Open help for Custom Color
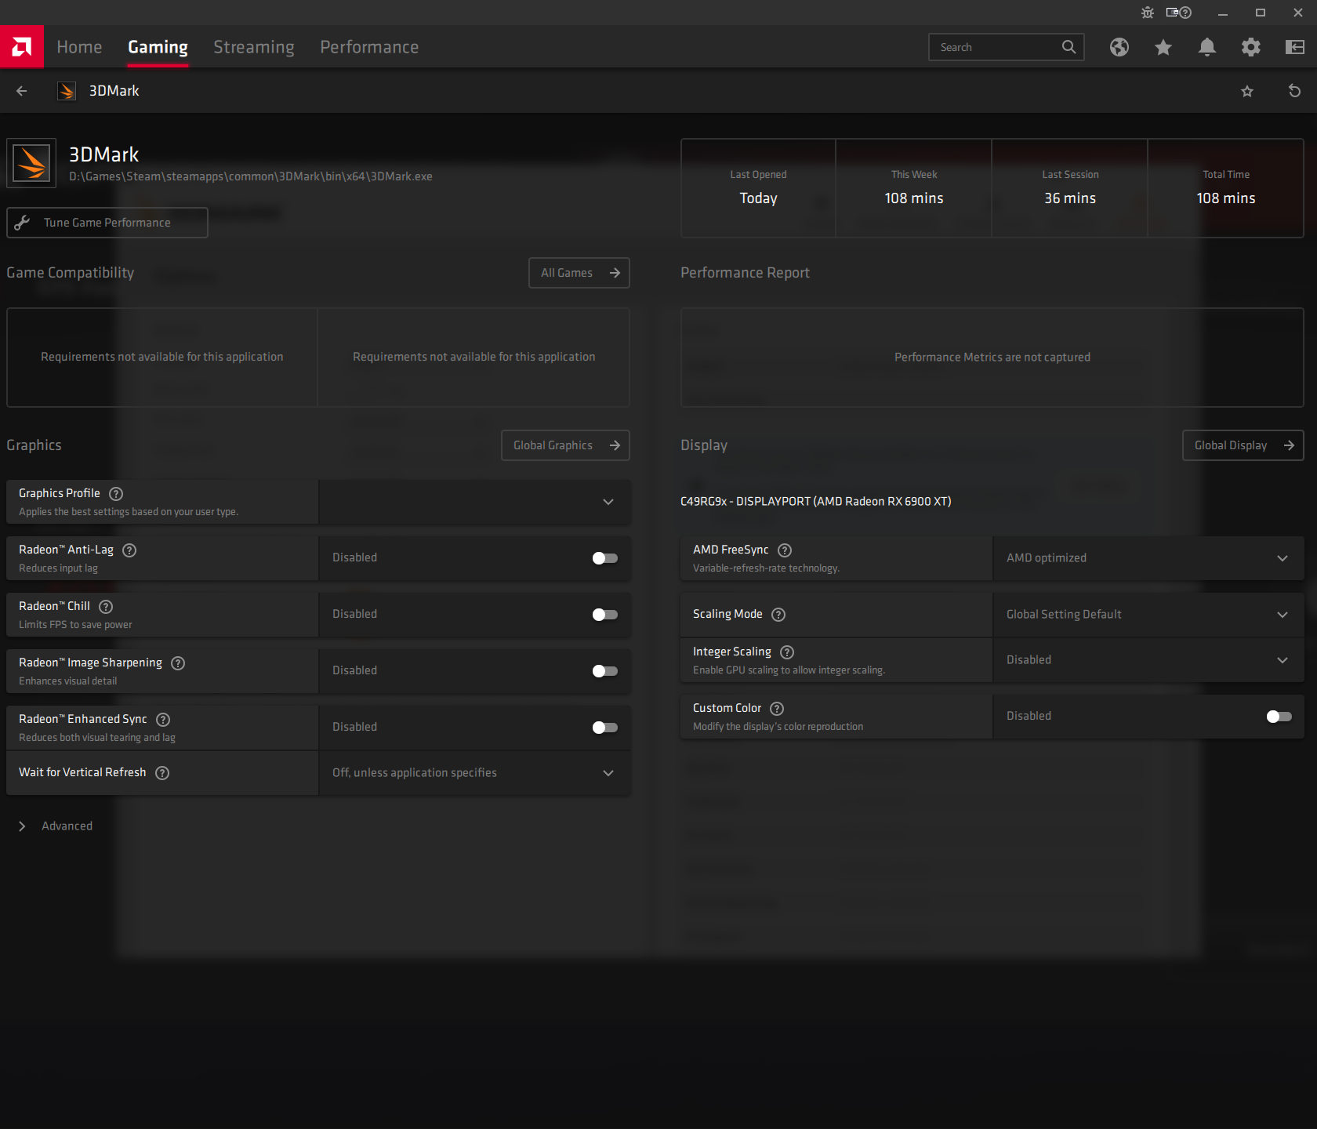1317x1129 pixels. [777, 709]
